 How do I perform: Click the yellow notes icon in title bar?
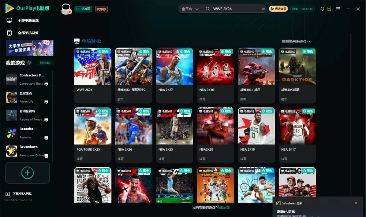[x=329, y=9]
